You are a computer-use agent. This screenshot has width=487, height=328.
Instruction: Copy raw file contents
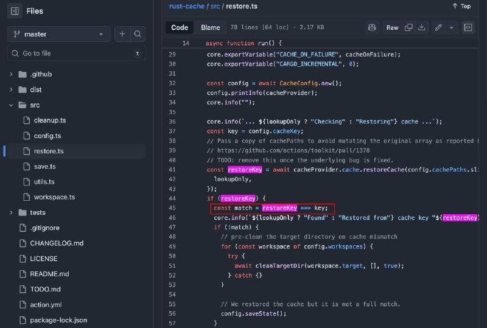(x=409, y=27)
